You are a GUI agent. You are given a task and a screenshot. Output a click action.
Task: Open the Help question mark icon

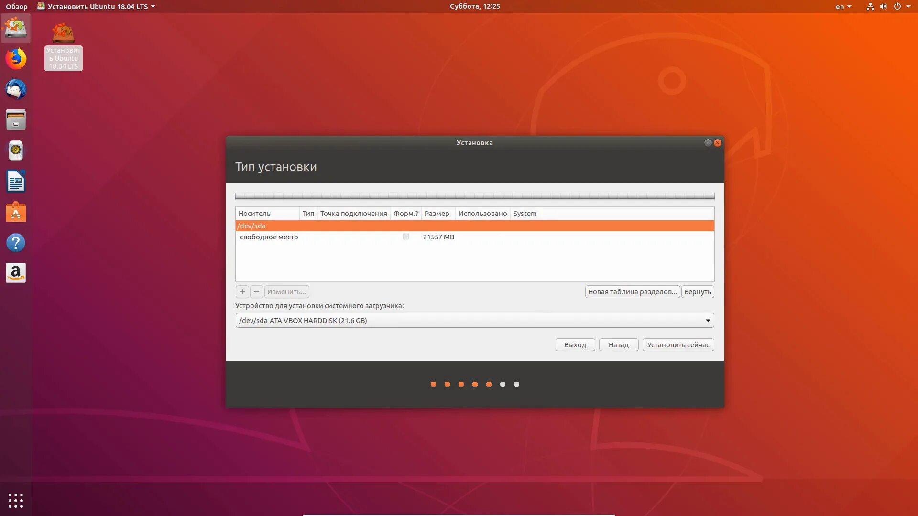coord(16,243)
